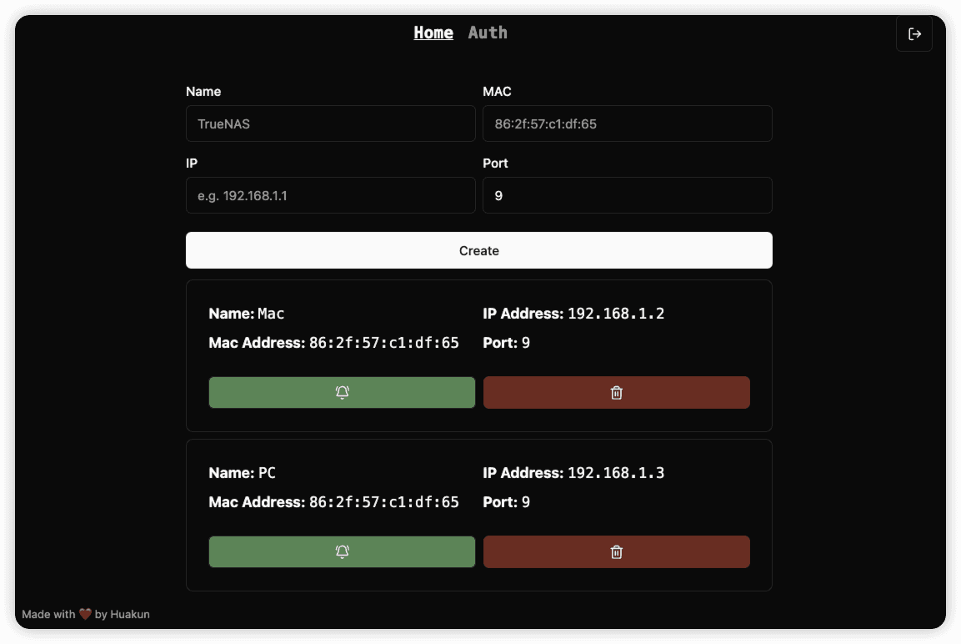Delete the Mac device using trash icon

point(616,393)
